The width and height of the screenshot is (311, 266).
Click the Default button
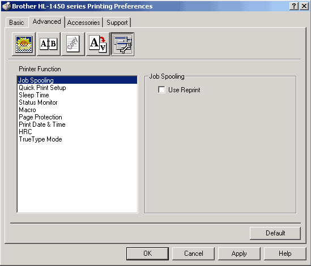tap(275, 233)
